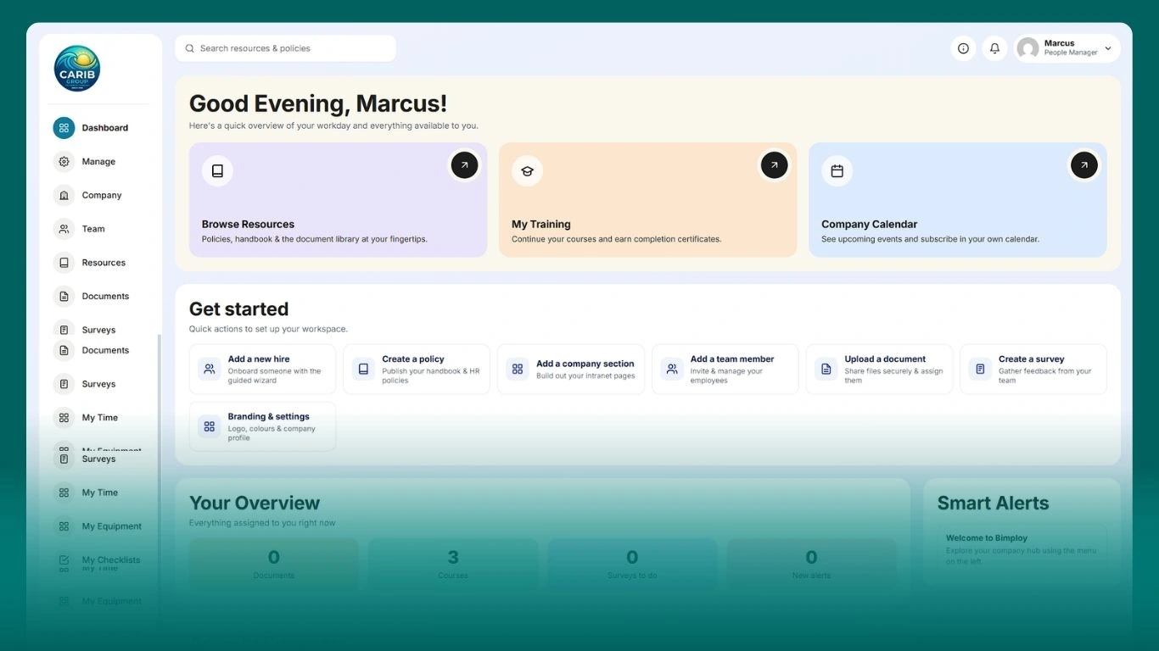Click the My Training card title
Image resolution: width=1159 pixels, height=651 pixels.
[x=540, y=225]
